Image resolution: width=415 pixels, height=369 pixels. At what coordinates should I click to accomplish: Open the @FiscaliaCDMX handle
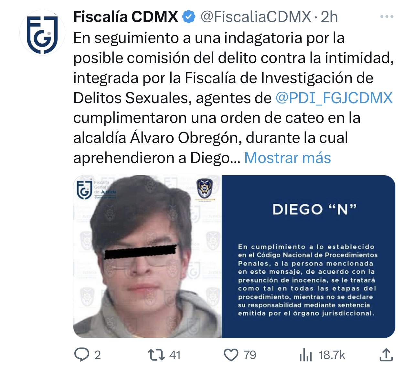coord(256,16)
